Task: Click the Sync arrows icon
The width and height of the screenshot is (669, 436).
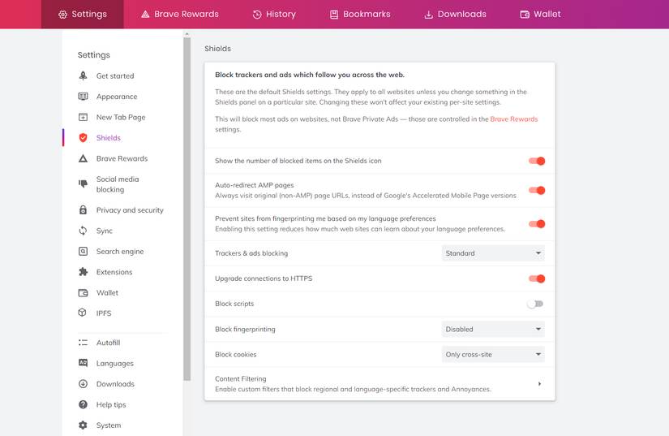Action: tap(83, 231)
